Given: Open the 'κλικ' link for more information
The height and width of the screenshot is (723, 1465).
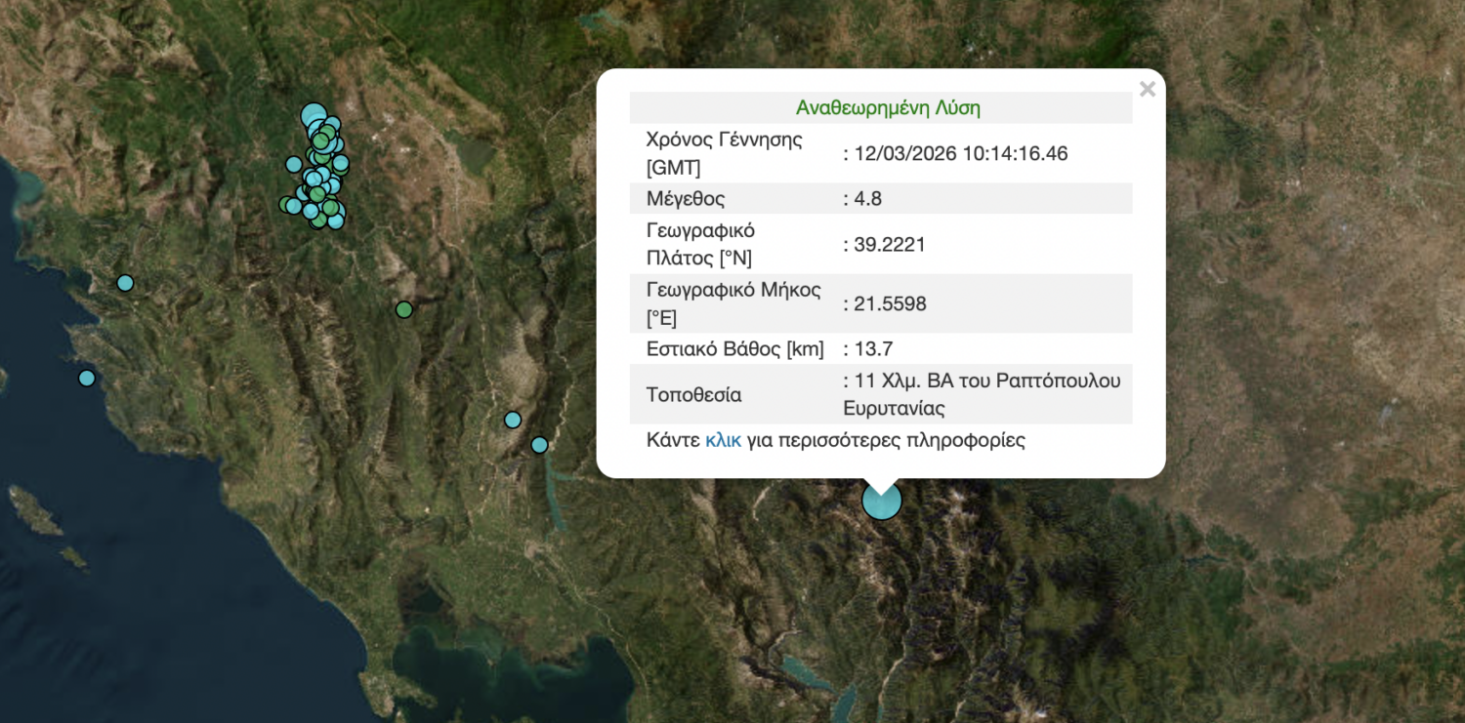Looking at the screenshot, I should (723, 440).
